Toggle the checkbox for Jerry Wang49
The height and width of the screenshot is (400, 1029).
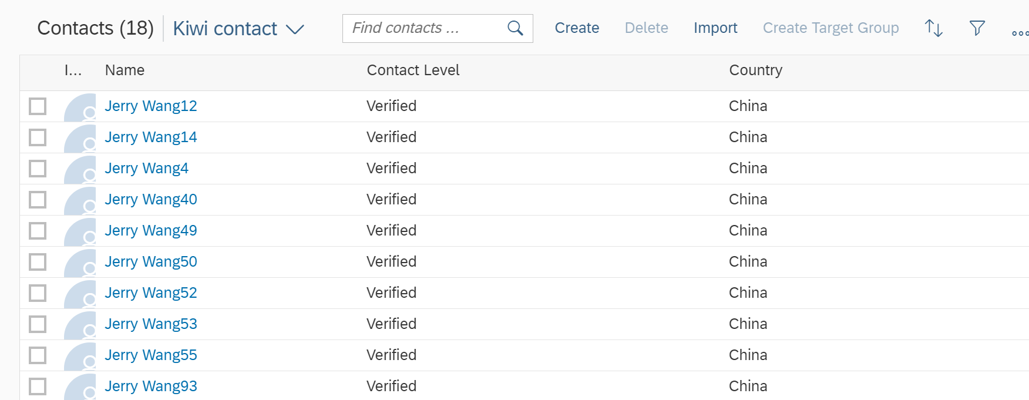tap(38, 231)
